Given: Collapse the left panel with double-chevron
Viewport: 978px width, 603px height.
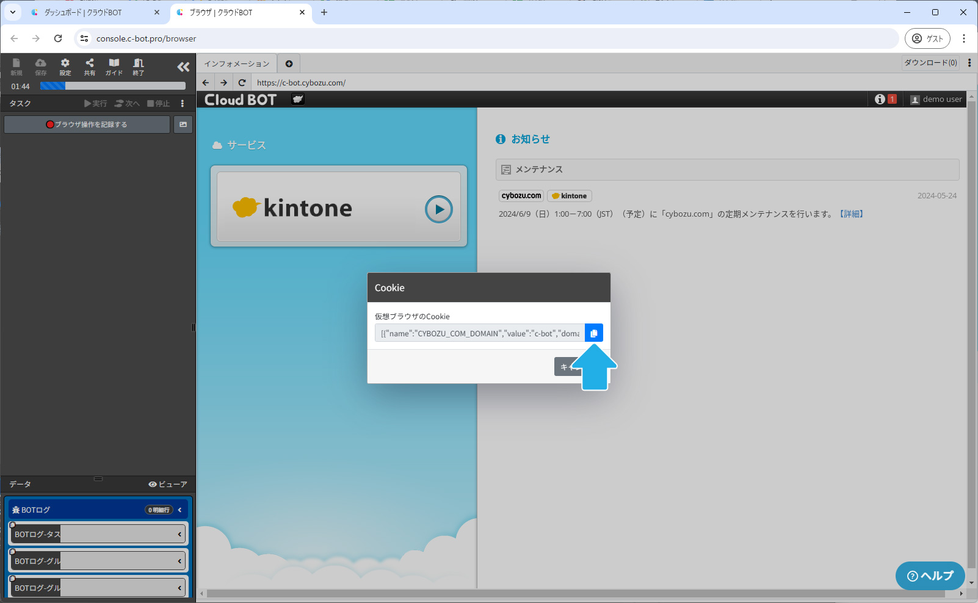Looking at the screenshot, I should 183,67.
